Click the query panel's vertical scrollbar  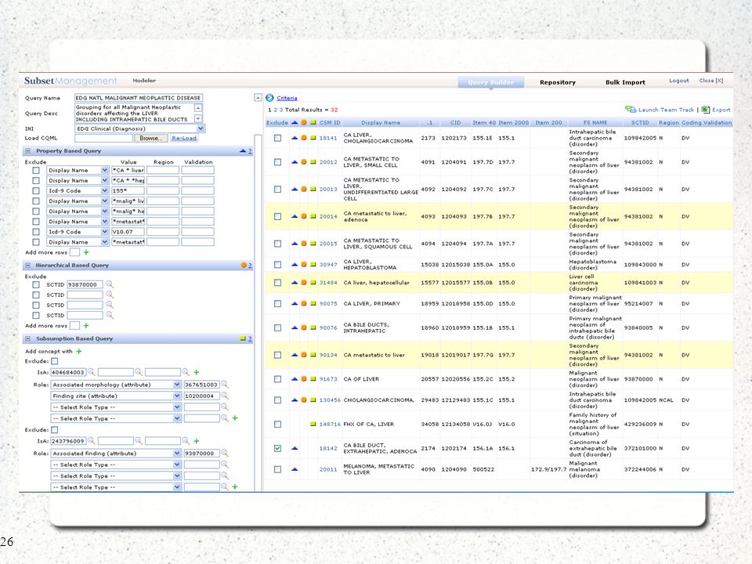pos(258,312)
